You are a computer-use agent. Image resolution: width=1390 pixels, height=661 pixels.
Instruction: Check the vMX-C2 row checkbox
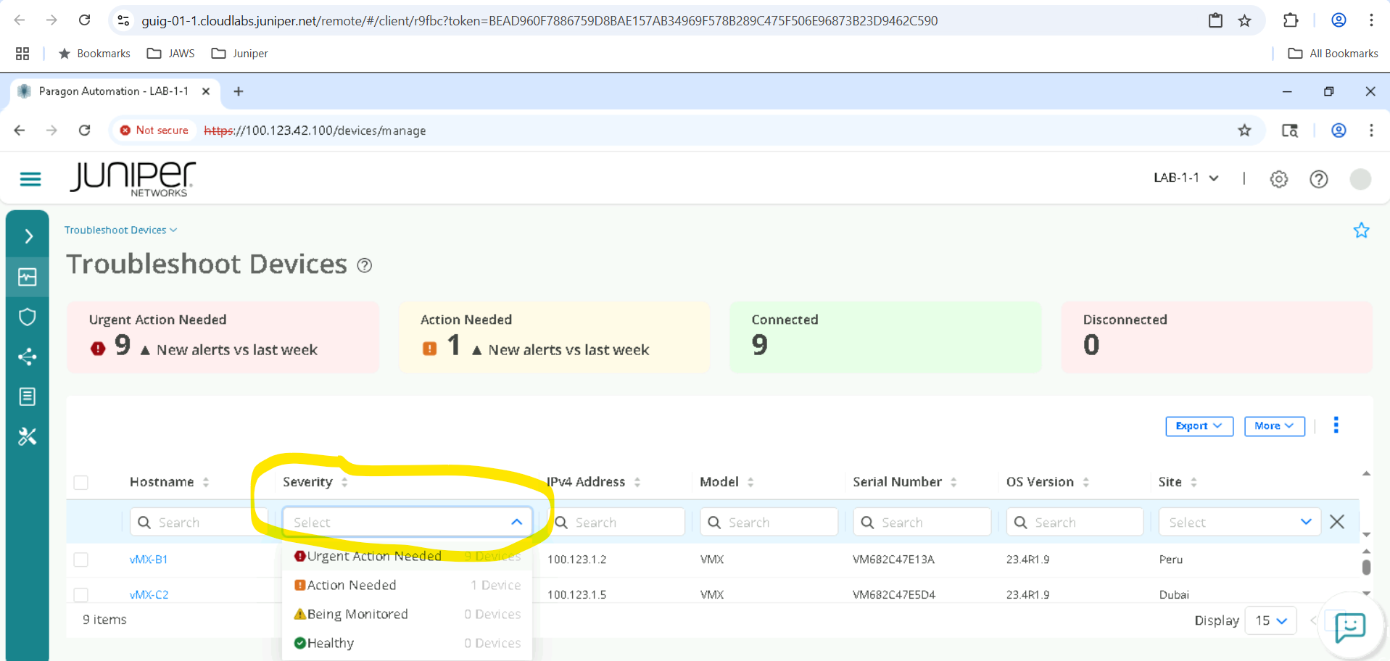point(81,594)
